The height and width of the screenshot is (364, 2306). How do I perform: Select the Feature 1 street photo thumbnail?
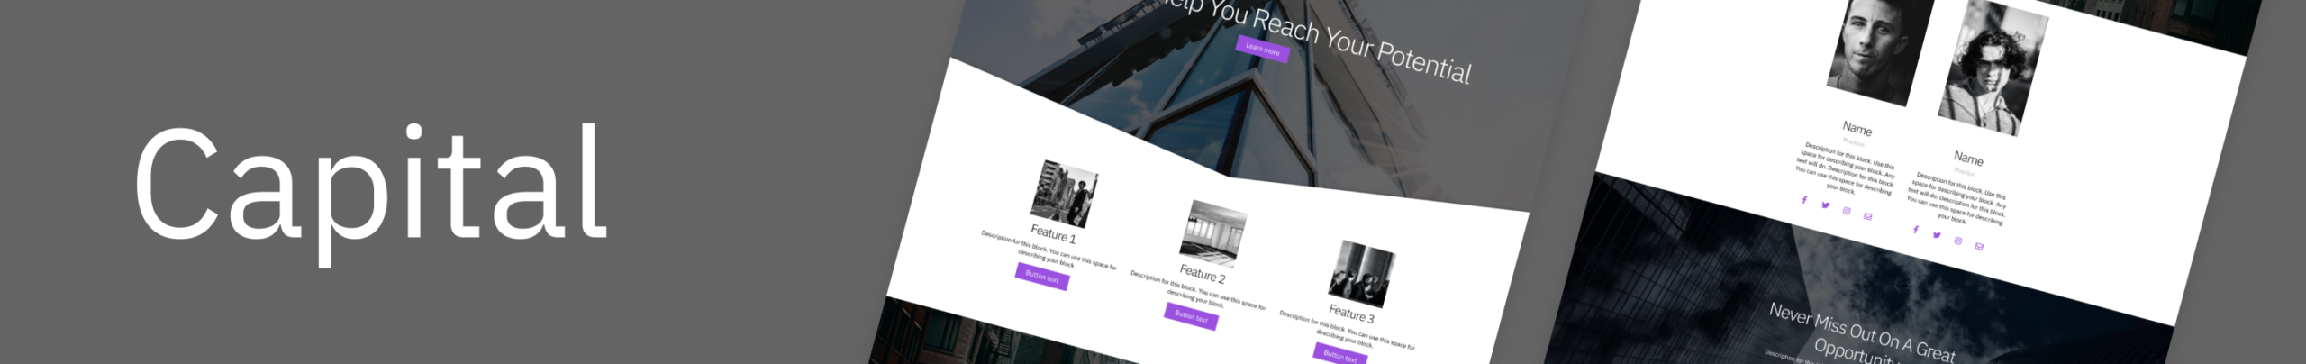click(x=1064, y=195)
